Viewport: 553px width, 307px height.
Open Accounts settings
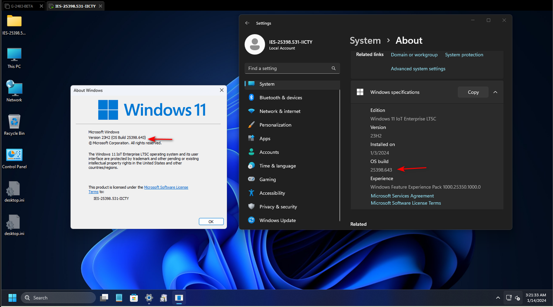tap(292, 152)
